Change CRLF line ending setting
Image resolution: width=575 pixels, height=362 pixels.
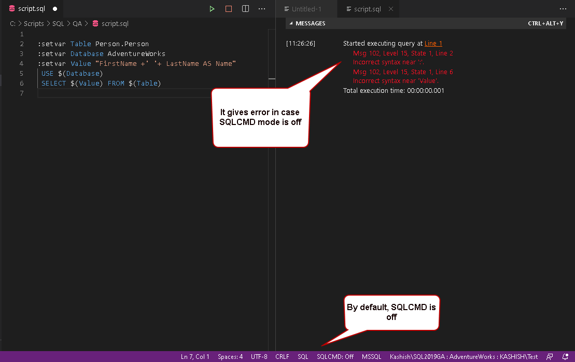tap(282, 356)
